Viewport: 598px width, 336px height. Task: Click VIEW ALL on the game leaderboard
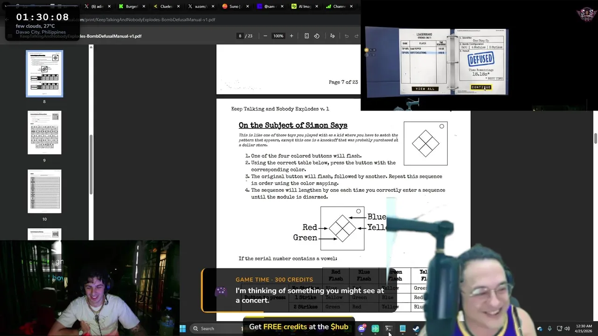[x=425, y=89]
